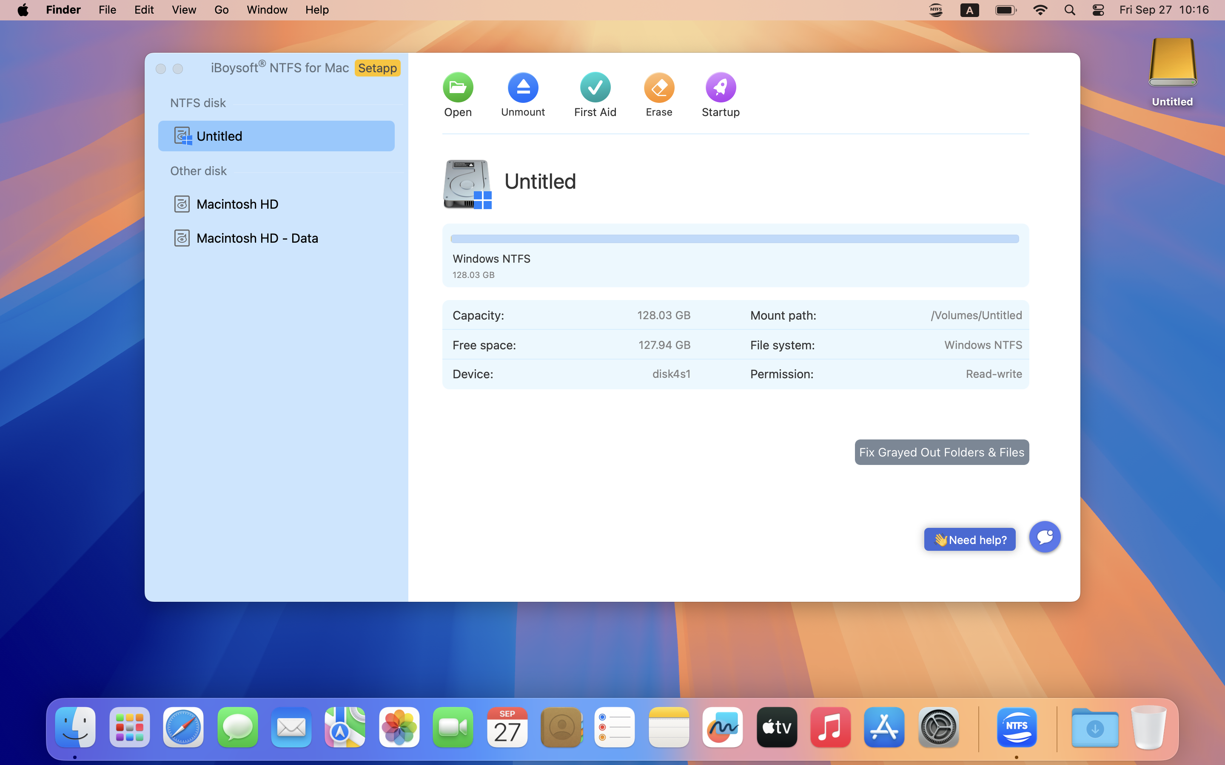The height and width of the screenshot is (765, 1225).
Task: Click the NTFS icon in menu bar
Action: (x=935, y=10)
